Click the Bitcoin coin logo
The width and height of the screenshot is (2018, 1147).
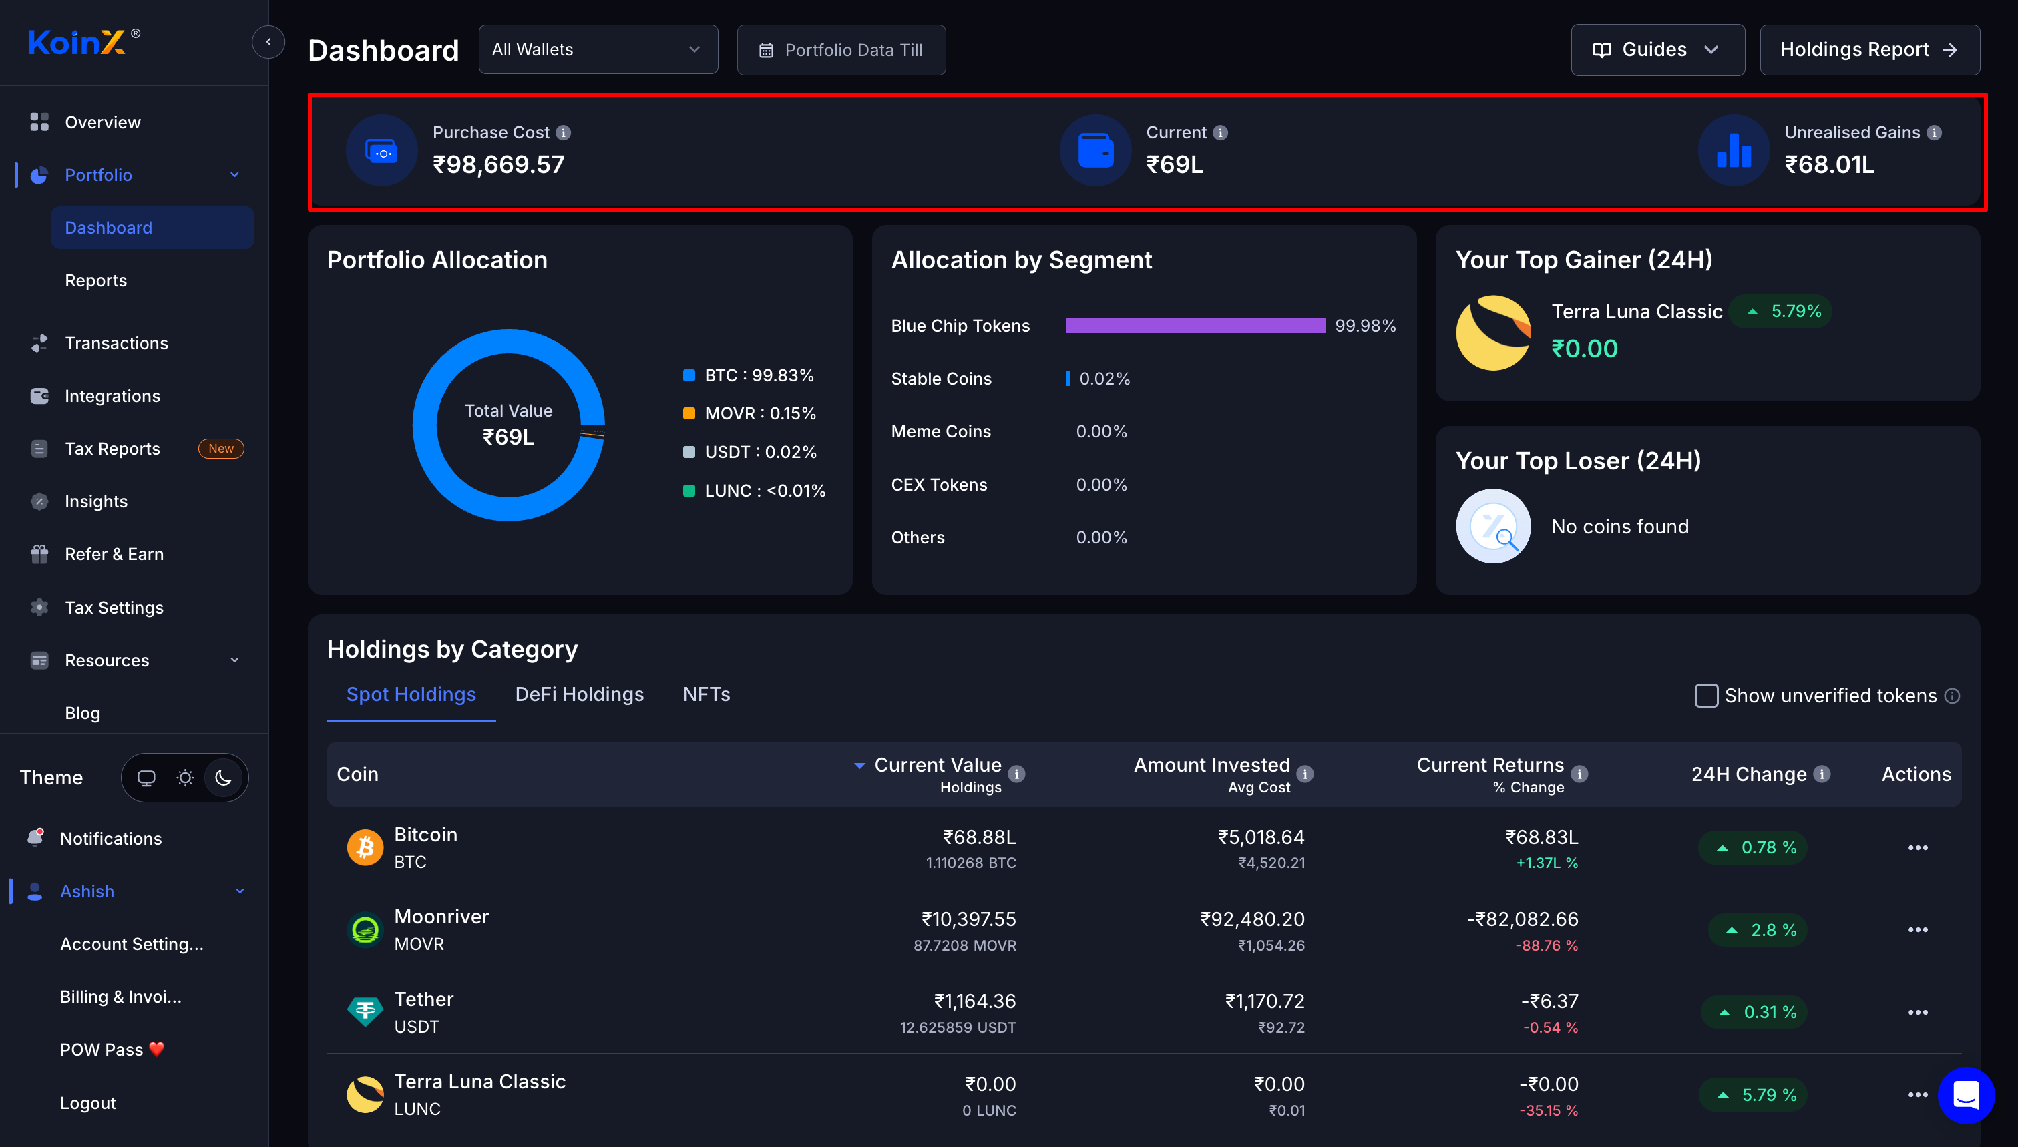point(365,848)
